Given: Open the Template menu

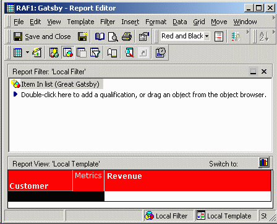Looking at the screenshot, I should point(80,22).
